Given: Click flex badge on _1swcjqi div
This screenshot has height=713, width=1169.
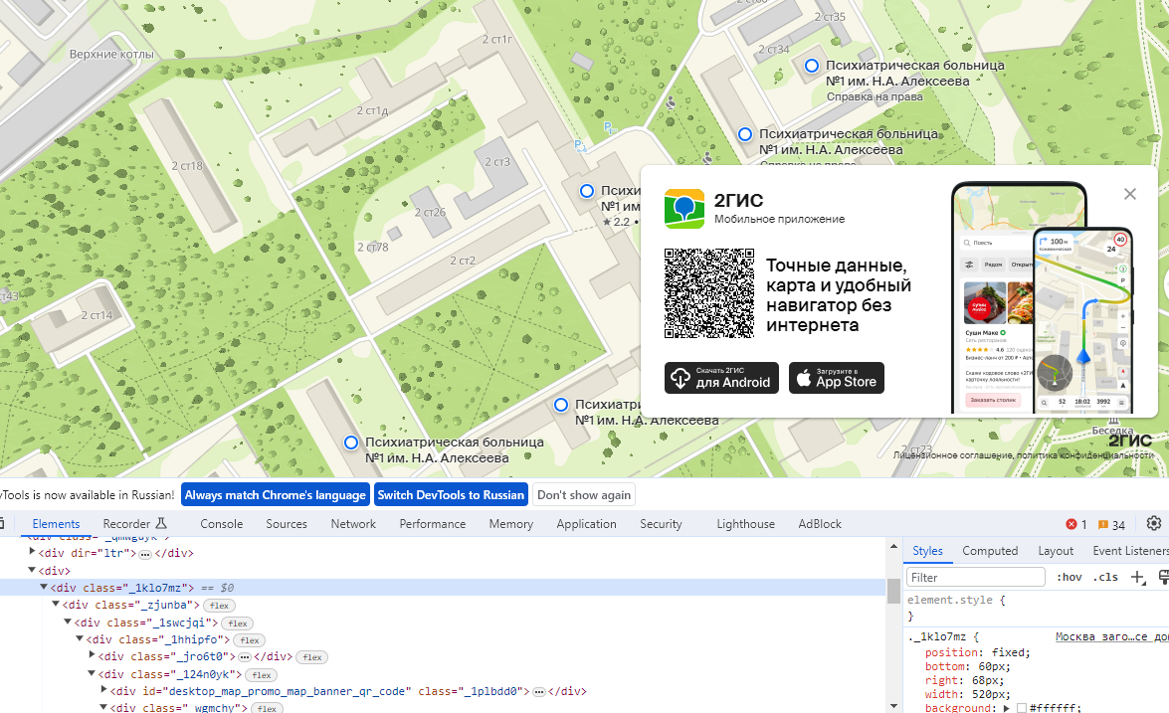Looking at the screenshot, I should (238, 623).
